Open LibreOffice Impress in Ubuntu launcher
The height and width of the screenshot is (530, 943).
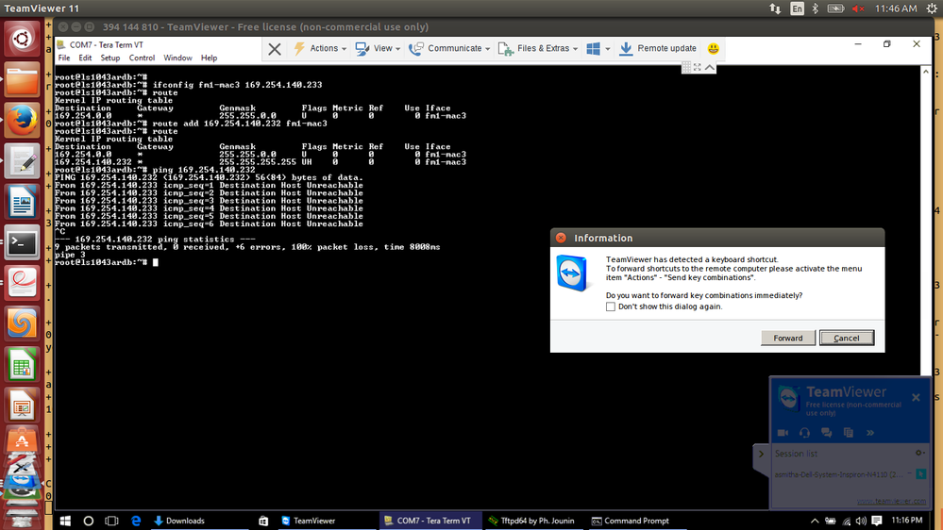click(x=23, y=406)
